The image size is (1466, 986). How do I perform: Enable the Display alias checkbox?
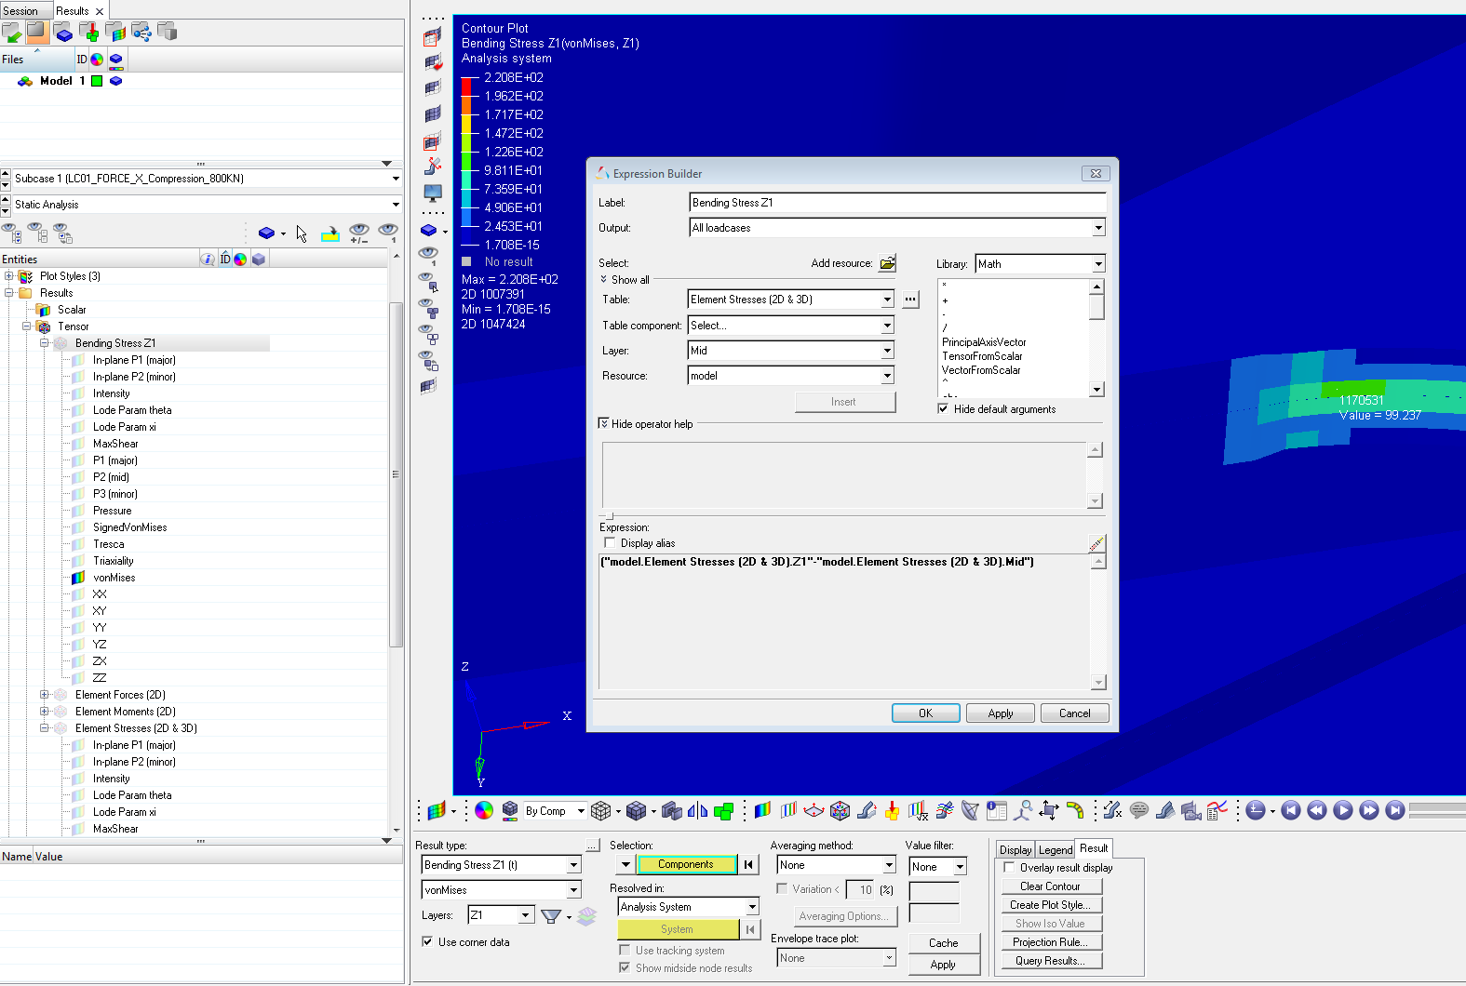point(610,543)
